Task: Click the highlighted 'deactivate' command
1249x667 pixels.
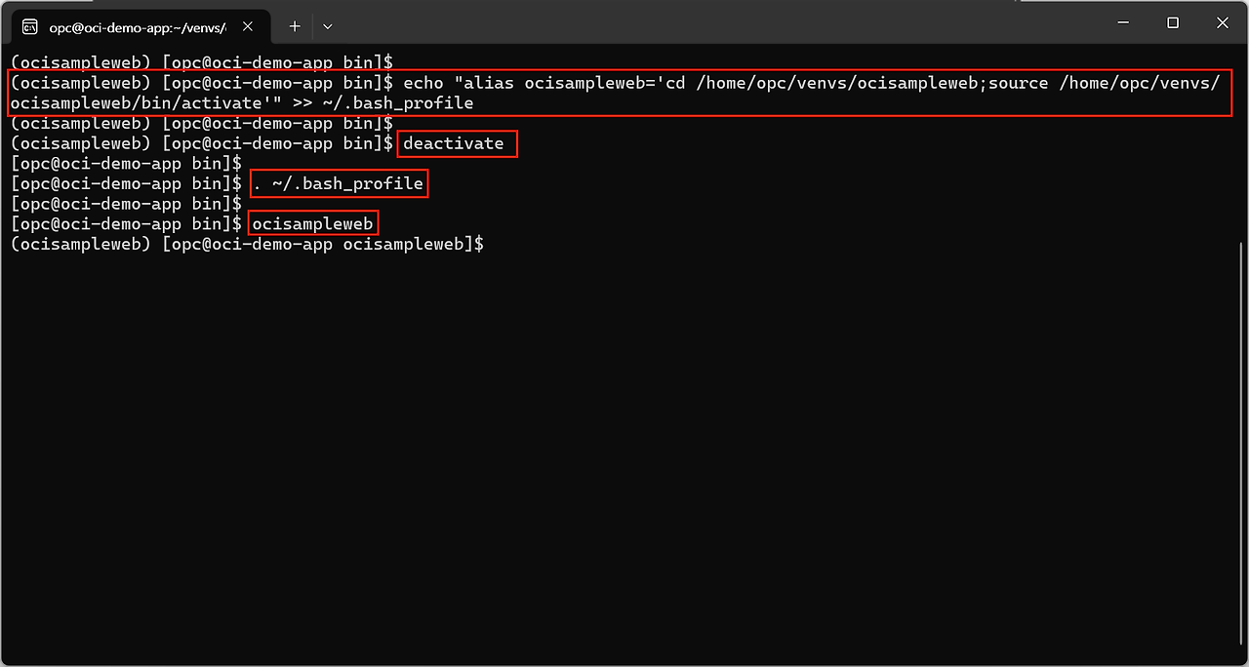Action: pos(454,143)
